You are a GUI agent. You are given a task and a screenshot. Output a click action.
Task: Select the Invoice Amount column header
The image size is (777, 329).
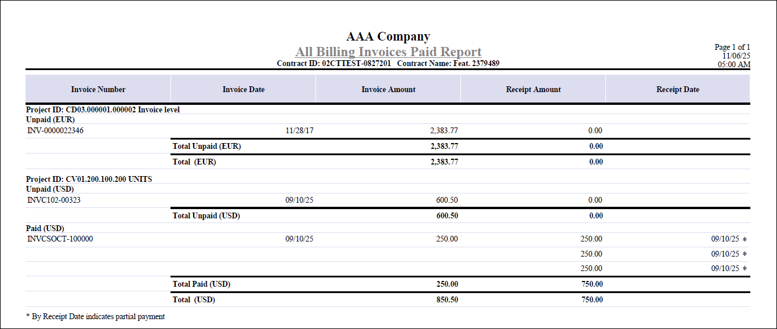coord(388,89)
